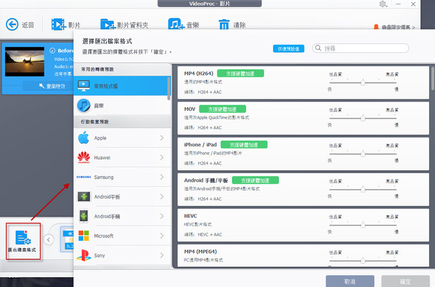Image resolution: width=435 pixels, height=287 pixels.
Task: Click the 返回 back arrow icon
Action: [13, 25]
